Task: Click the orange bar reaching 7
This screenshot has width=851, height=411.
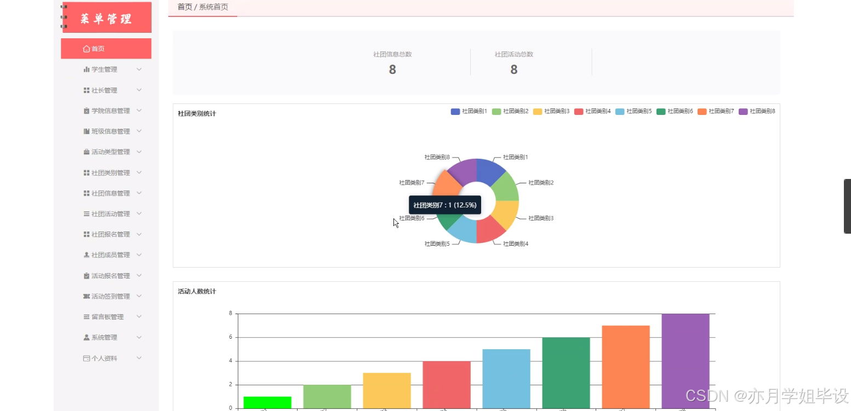Action: point(626,367)
